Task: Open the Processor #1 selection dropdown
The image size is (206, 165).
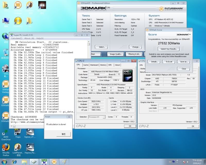Action: [x=97, y=117]
